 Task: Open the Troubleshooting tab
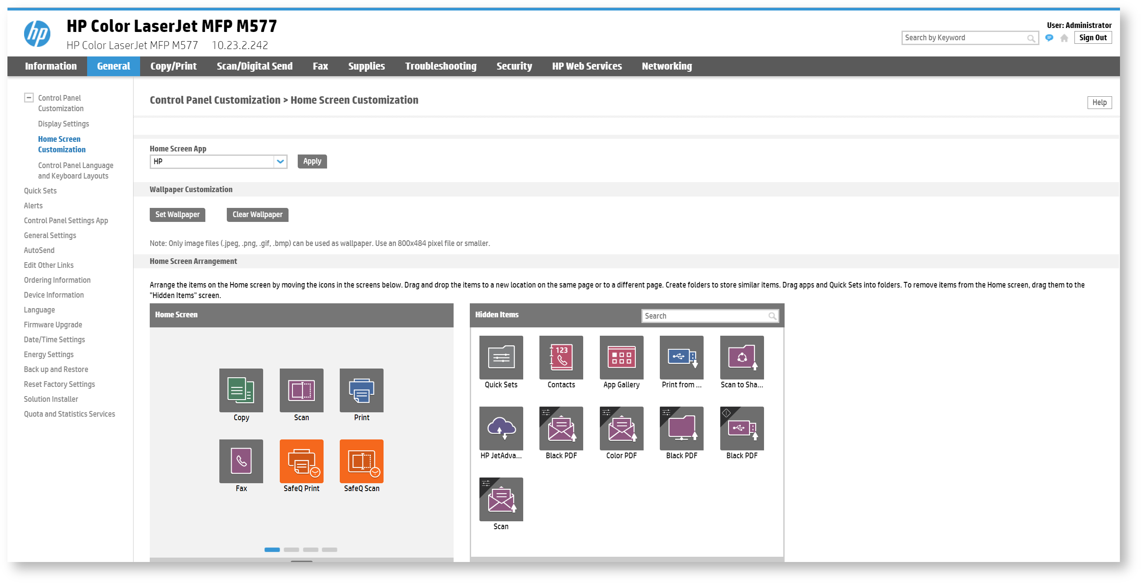point(441,66)
